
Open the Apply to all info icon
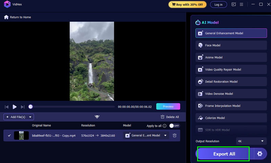coord(165,126)
